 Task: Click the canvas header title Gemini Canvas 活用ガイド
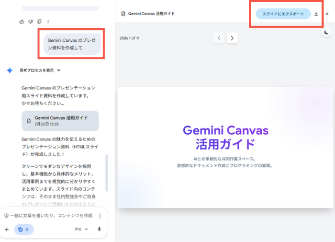pyautogui.click(x=151, y=14)
